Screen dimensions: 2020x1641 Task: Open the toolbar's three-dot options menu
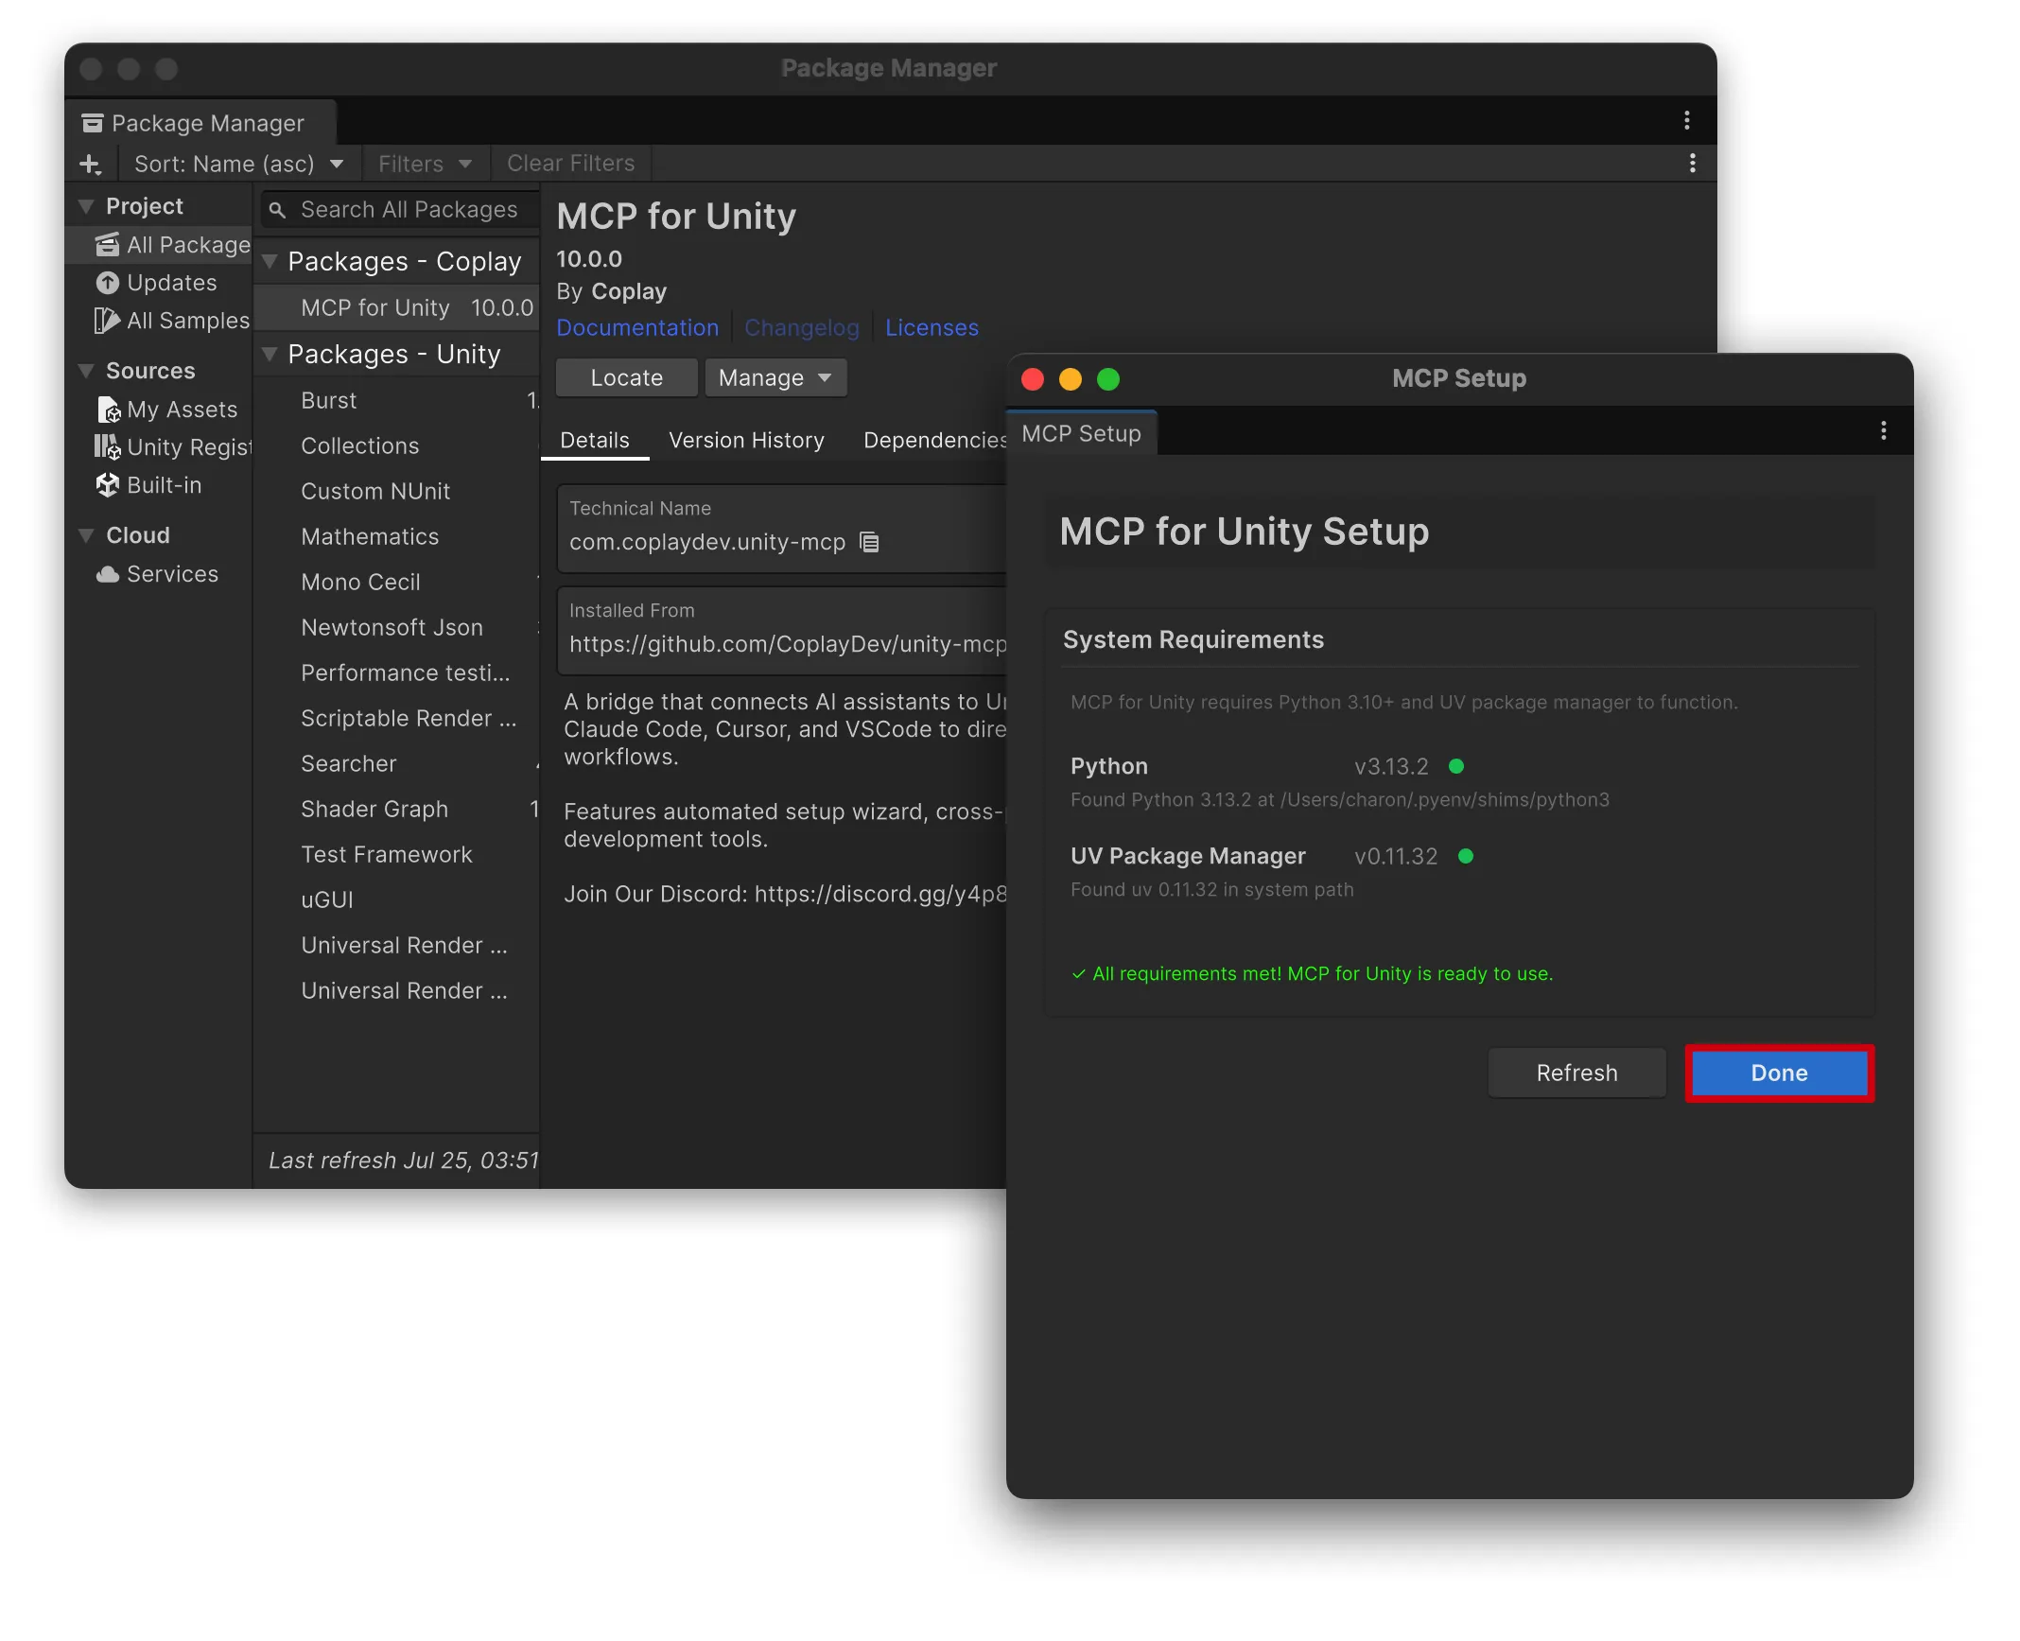point(1692,164)
